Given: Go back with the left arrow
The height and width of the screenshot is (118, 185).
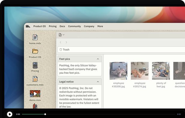Looking at the screenshot, I should 61,42.
